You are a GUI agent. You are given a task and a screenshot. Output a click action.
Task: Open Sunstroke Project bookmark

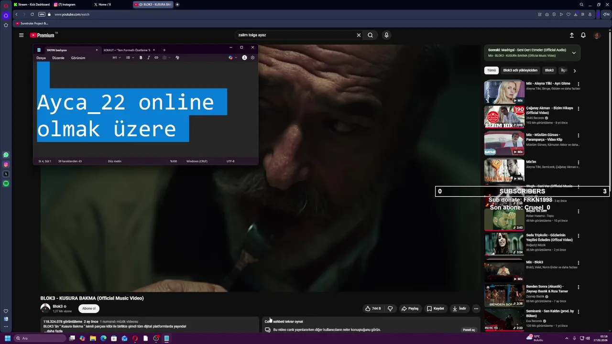click(x=32, y=23)
